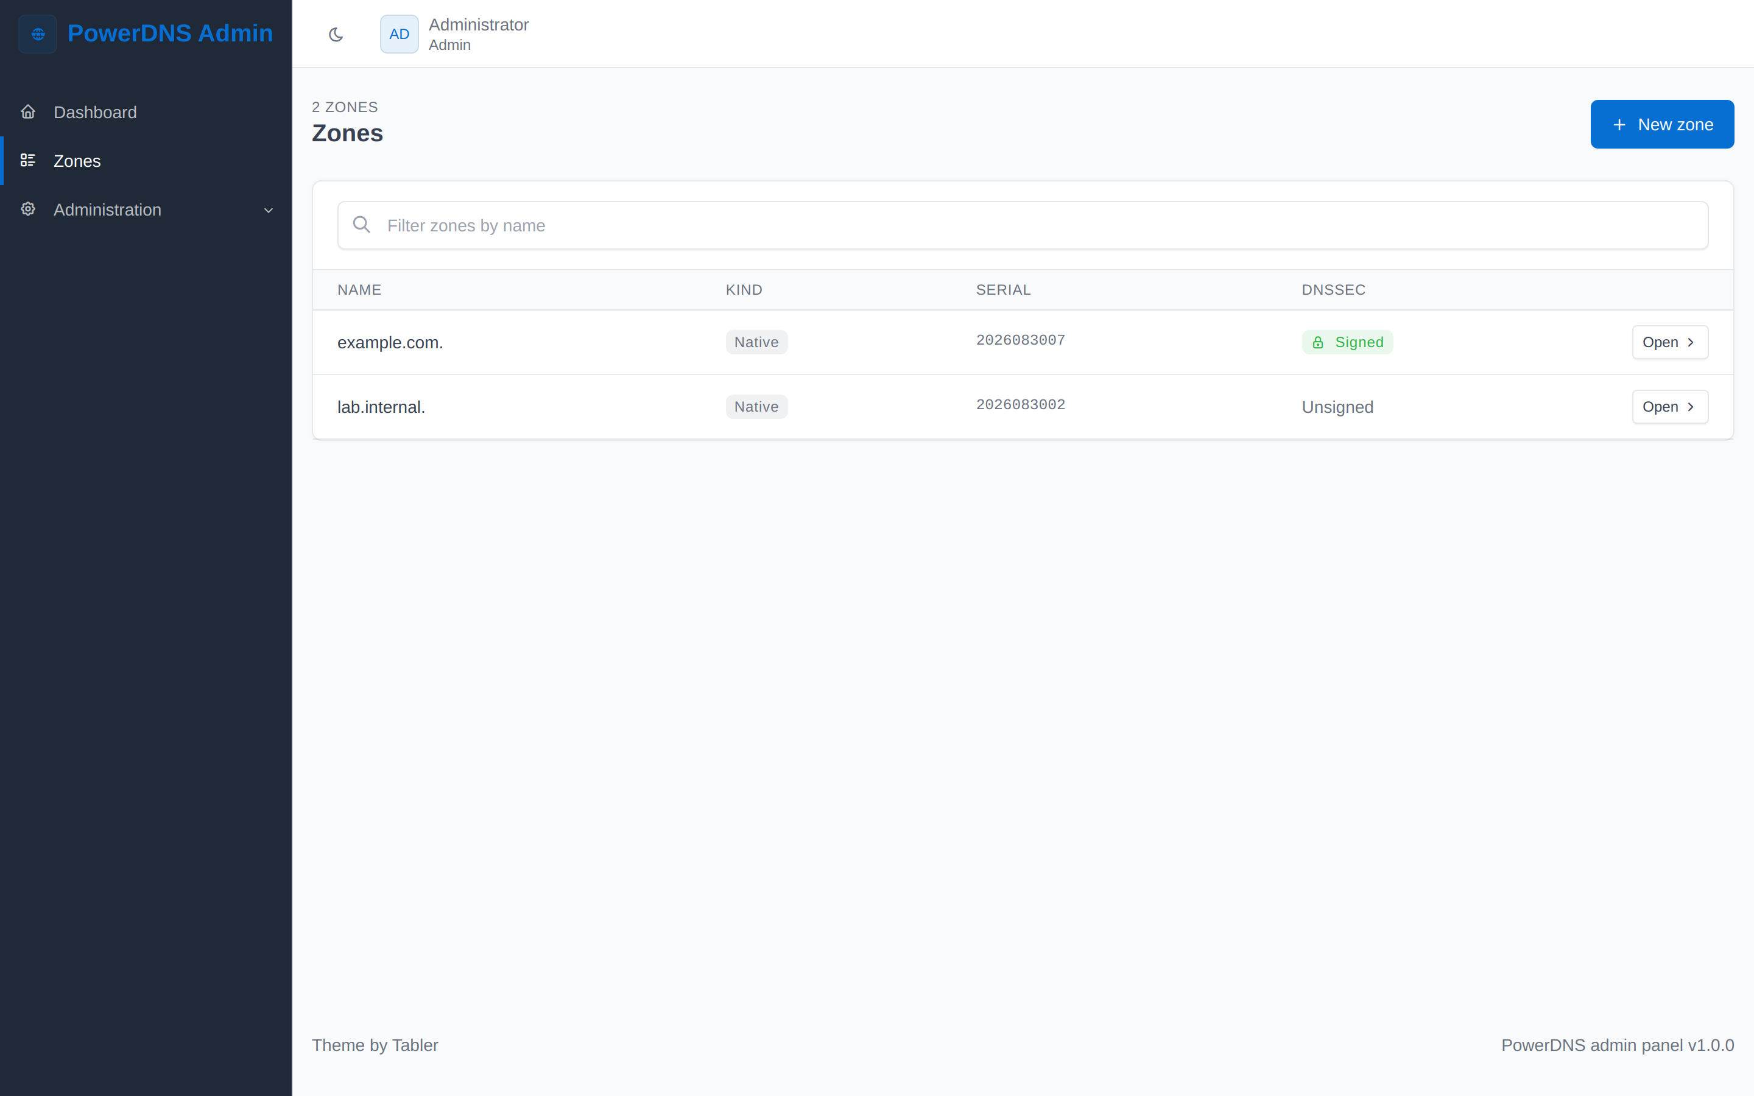1754x1096 pixels.
Task: Click the AD user avatar
Action: pos(400,34)
